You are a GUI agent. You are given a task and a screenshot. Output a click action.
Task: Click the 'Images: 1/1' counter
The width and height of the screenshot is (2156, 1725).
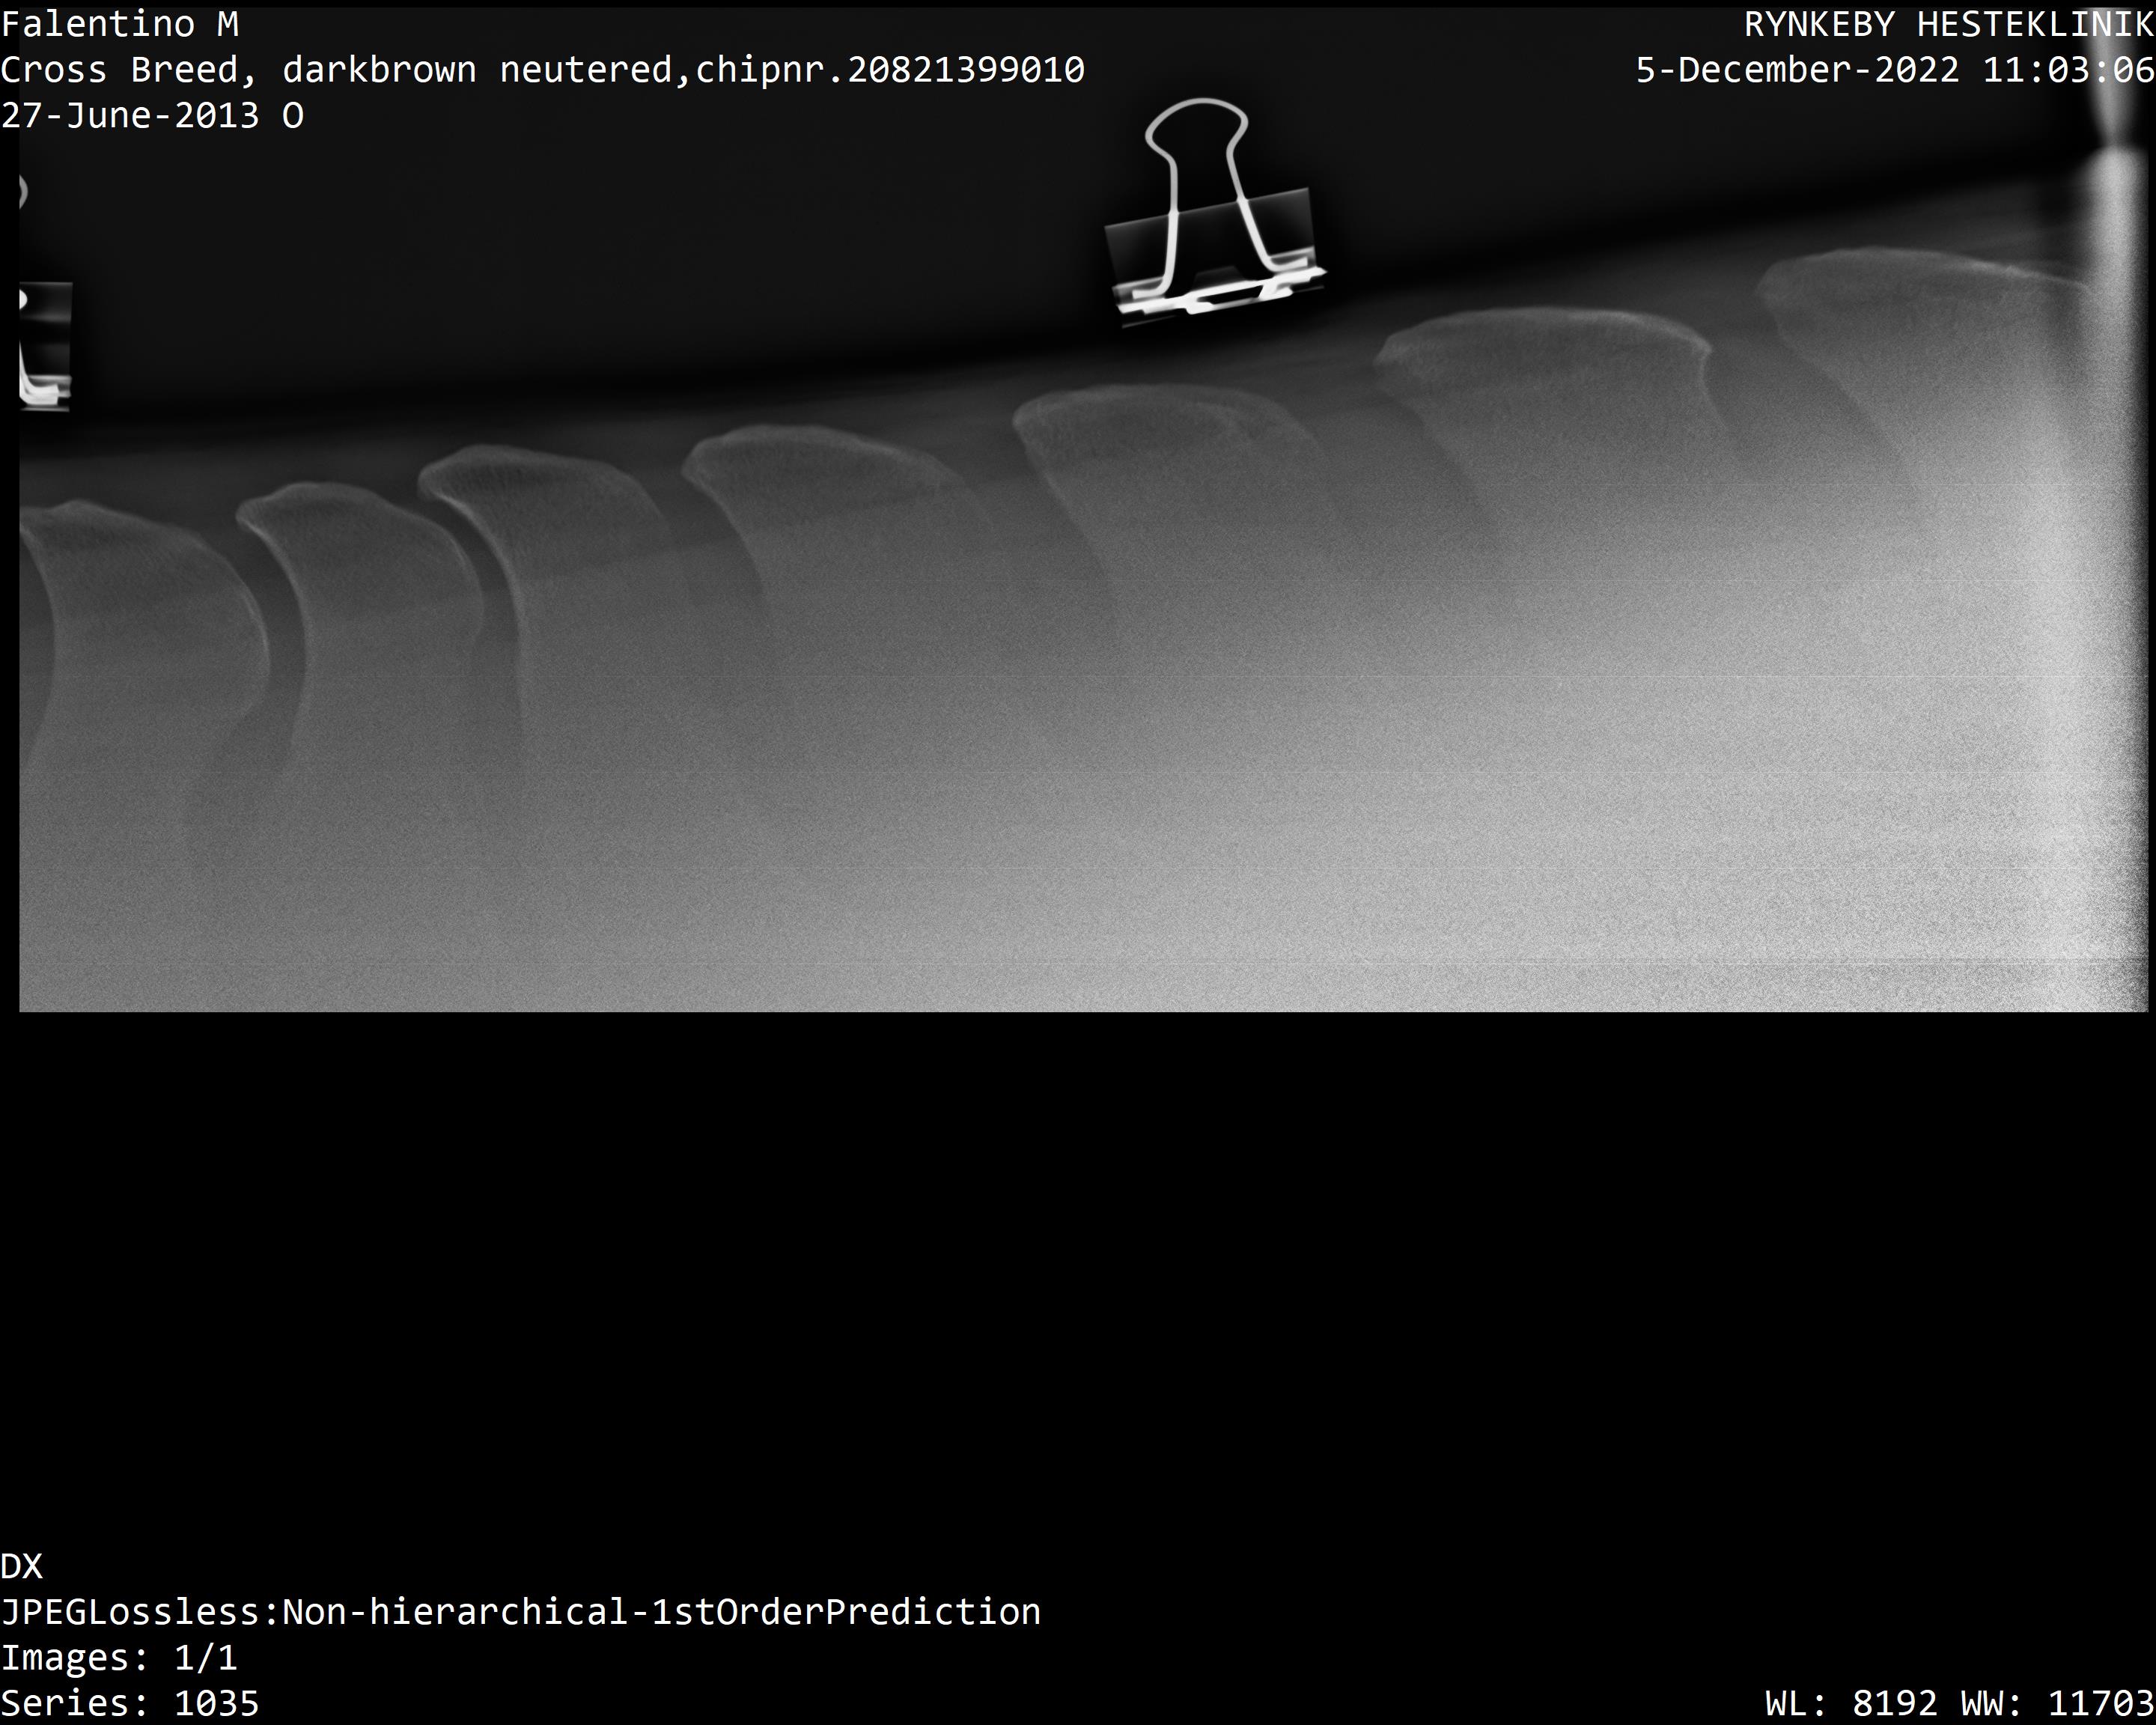(119, 1658)
